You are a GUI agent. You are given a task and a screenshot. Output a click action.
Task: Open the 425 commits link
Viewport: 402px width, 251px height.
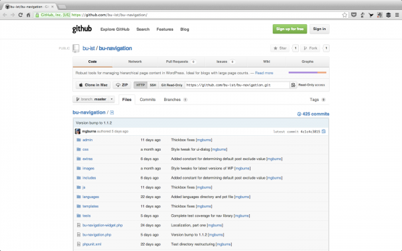313,114
